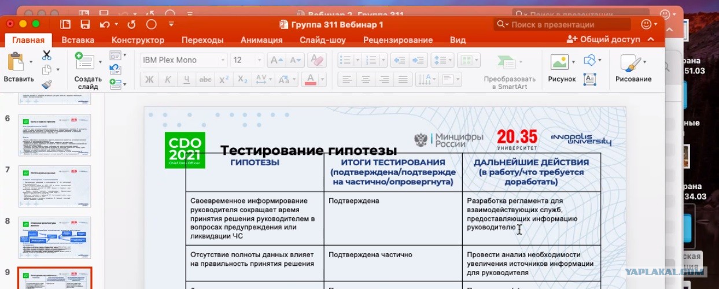
Task: Click the Convert to SmartArt icon
Action: 506,62
